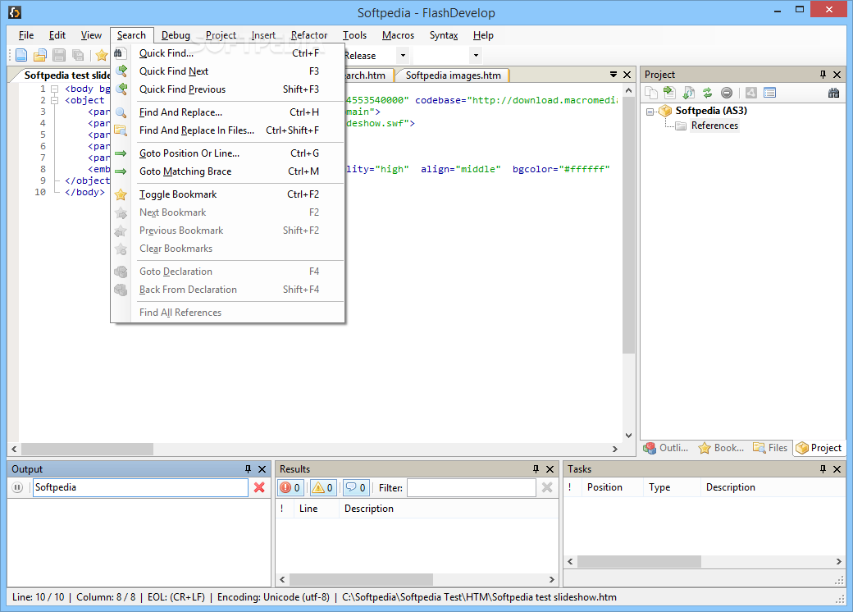The image size is (853, 612).
Task: Switch to Softpedia images.htm tab
Action: tap(453, 75)
